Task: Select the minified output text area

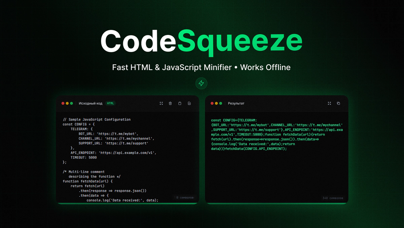Action: coord(276,135)
